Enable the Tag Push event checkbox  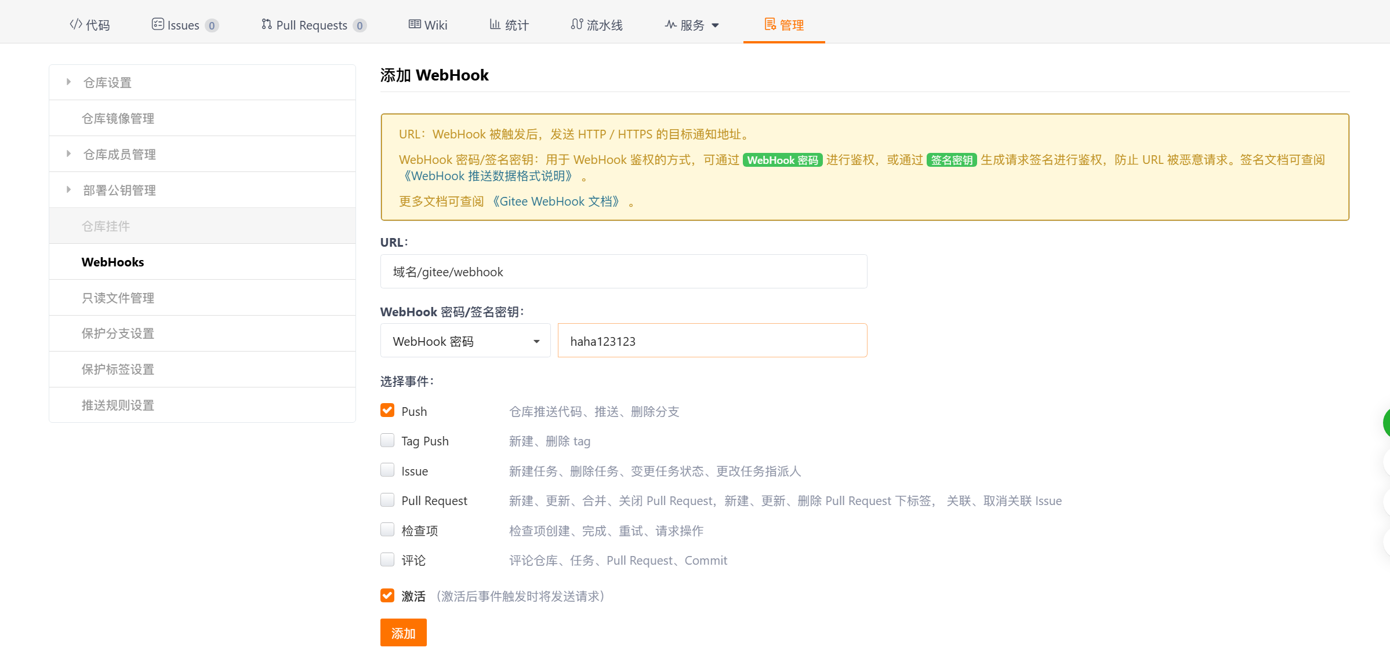387,440
